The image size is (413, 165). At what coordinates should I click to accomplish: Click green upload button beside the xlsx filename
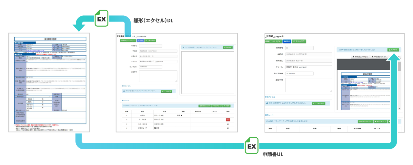pos(393,50)
